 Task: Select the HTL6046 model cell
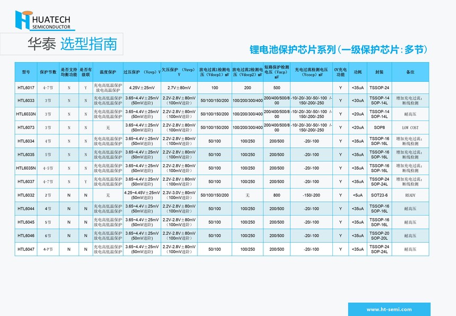click(26, 236)
